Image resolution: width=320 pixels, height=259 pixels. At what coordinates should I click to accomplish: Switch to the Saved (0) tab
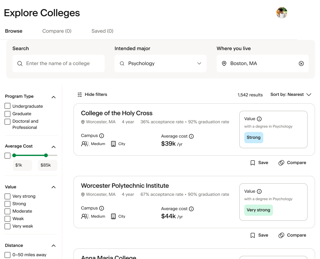coord(103,31)
